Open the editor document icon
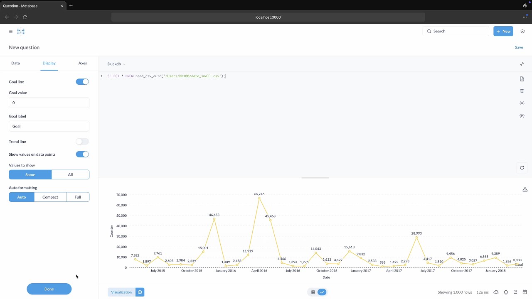The width and height of the screenshot is (532, 299). 522,79
